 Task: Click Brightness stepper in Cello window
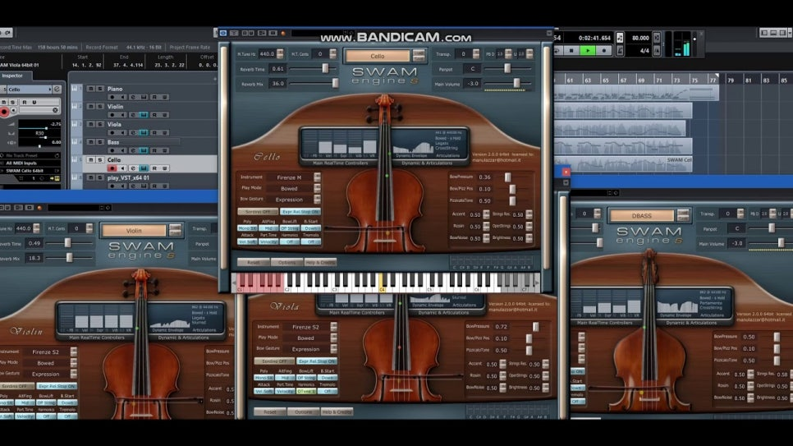(529, 238)
